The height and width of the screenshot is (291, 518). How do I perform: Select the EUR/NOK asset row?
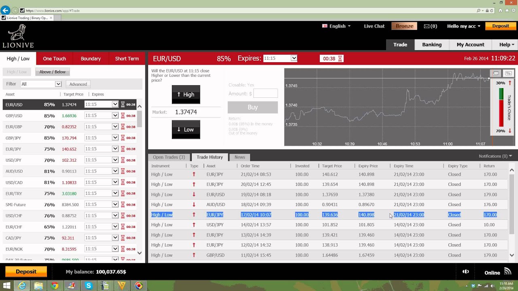[70, 249]
